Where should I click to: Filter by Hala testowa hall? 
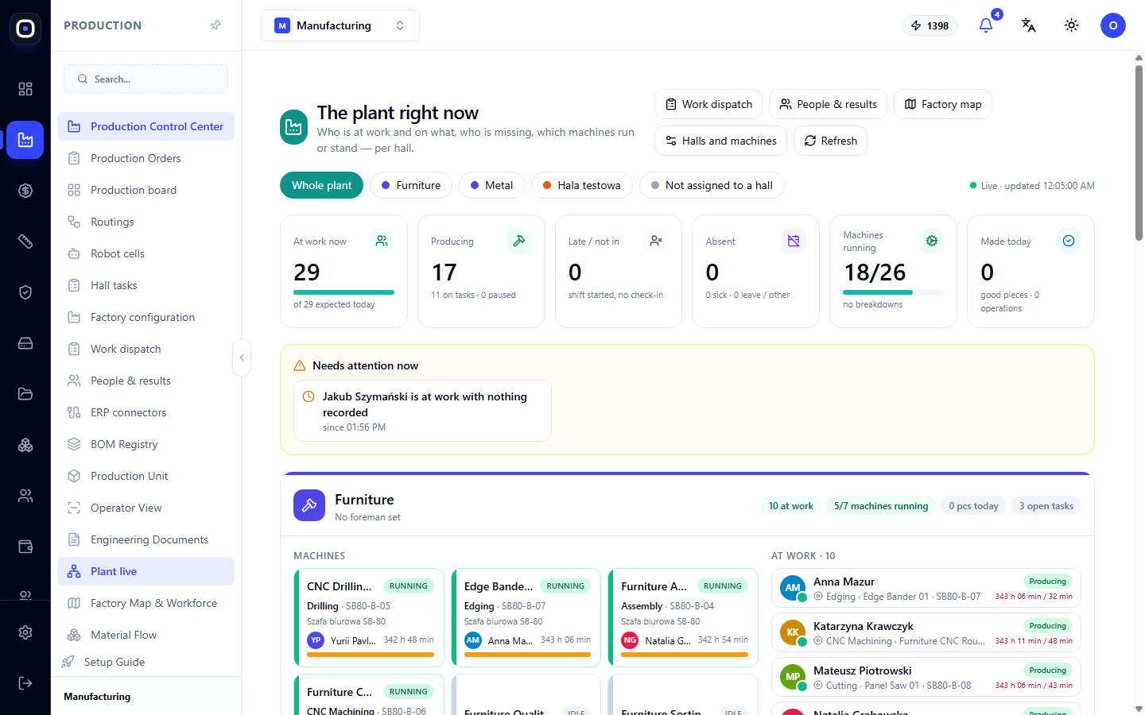582,185
